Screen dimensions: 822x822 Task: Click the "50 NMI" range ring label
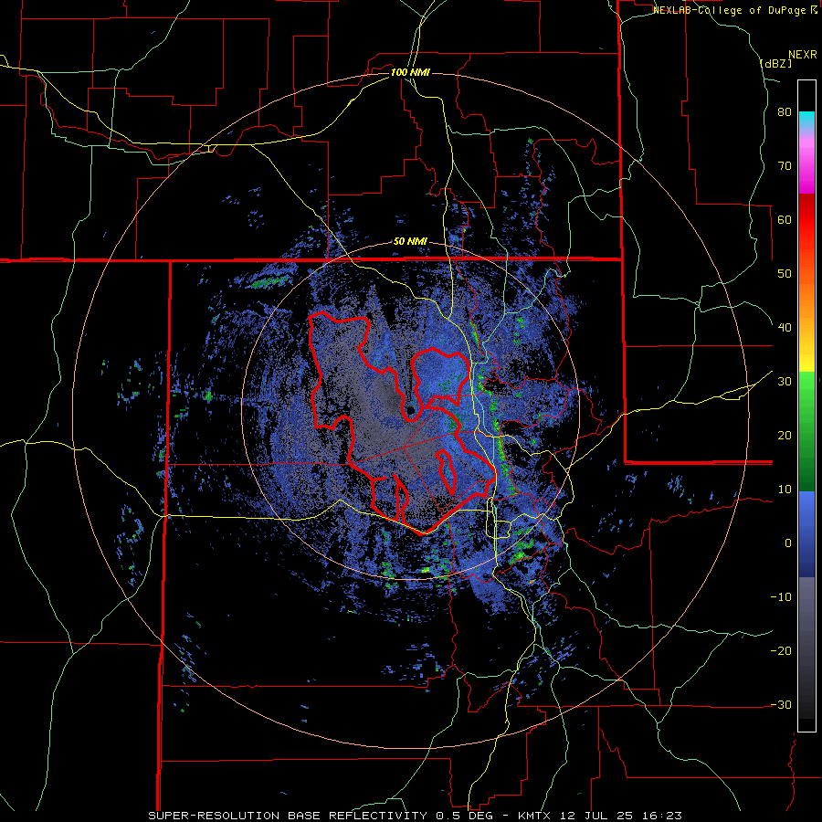coord(410,242)
